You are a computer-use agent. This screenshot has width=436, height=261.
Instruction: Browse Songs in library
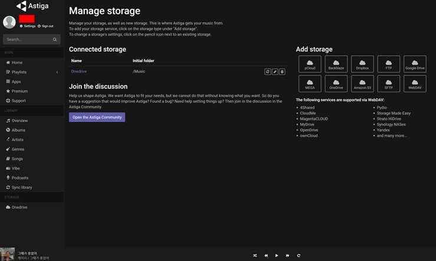[15, 159]
